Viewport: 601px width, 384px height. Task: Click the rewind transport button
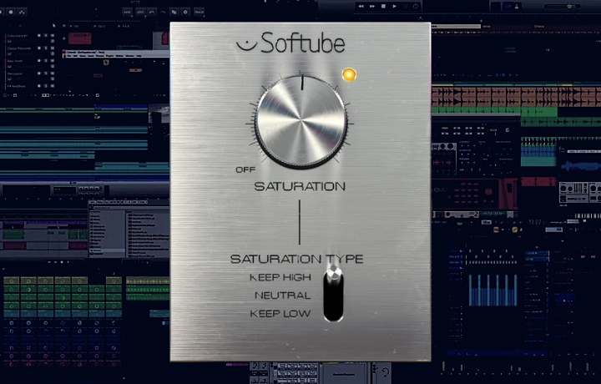click(361, 6)
